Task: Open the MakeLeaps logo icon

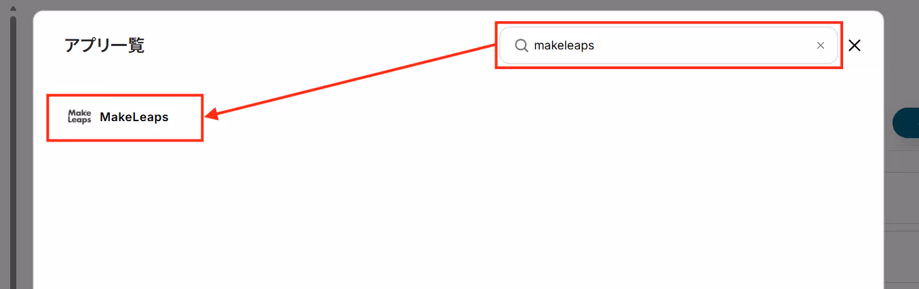Action: pyautogui.click(x=79, y=116)
